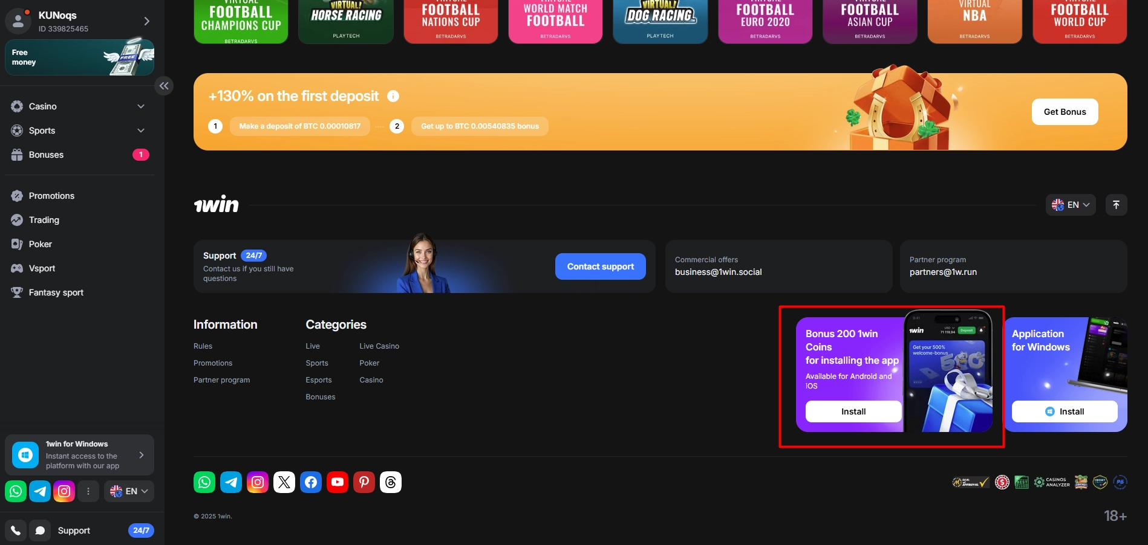Open Virtual NBA game tile
The width and height of the screenshot is (1148, 545).
coord(974,22)
